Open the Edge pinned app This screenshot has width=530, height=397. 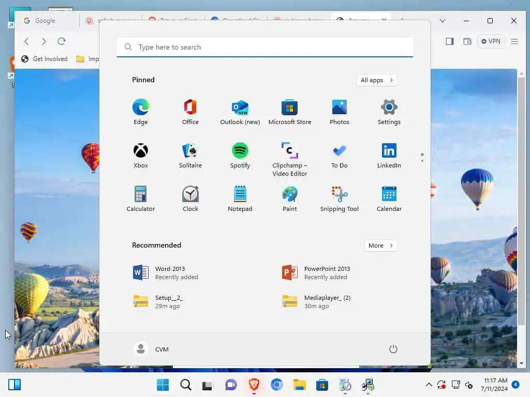141,112
